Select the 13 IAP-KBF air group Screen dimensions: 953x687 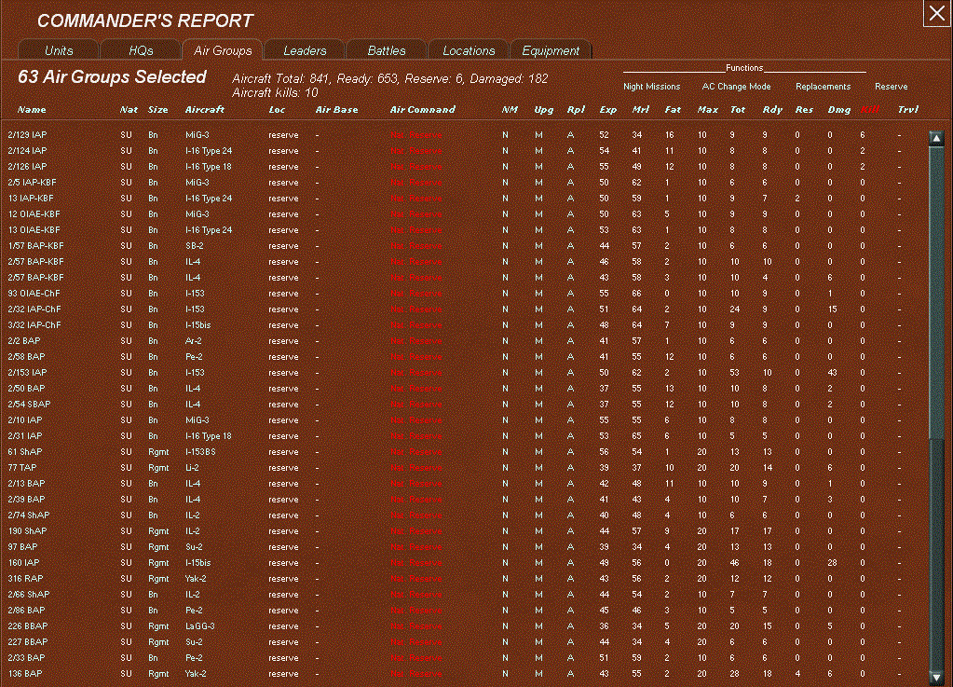tap(31, 199)
